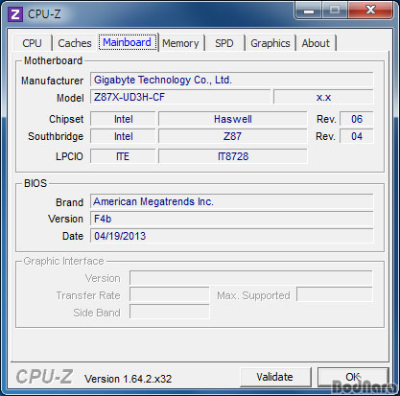Click the LPCIO label

point(69,156)
